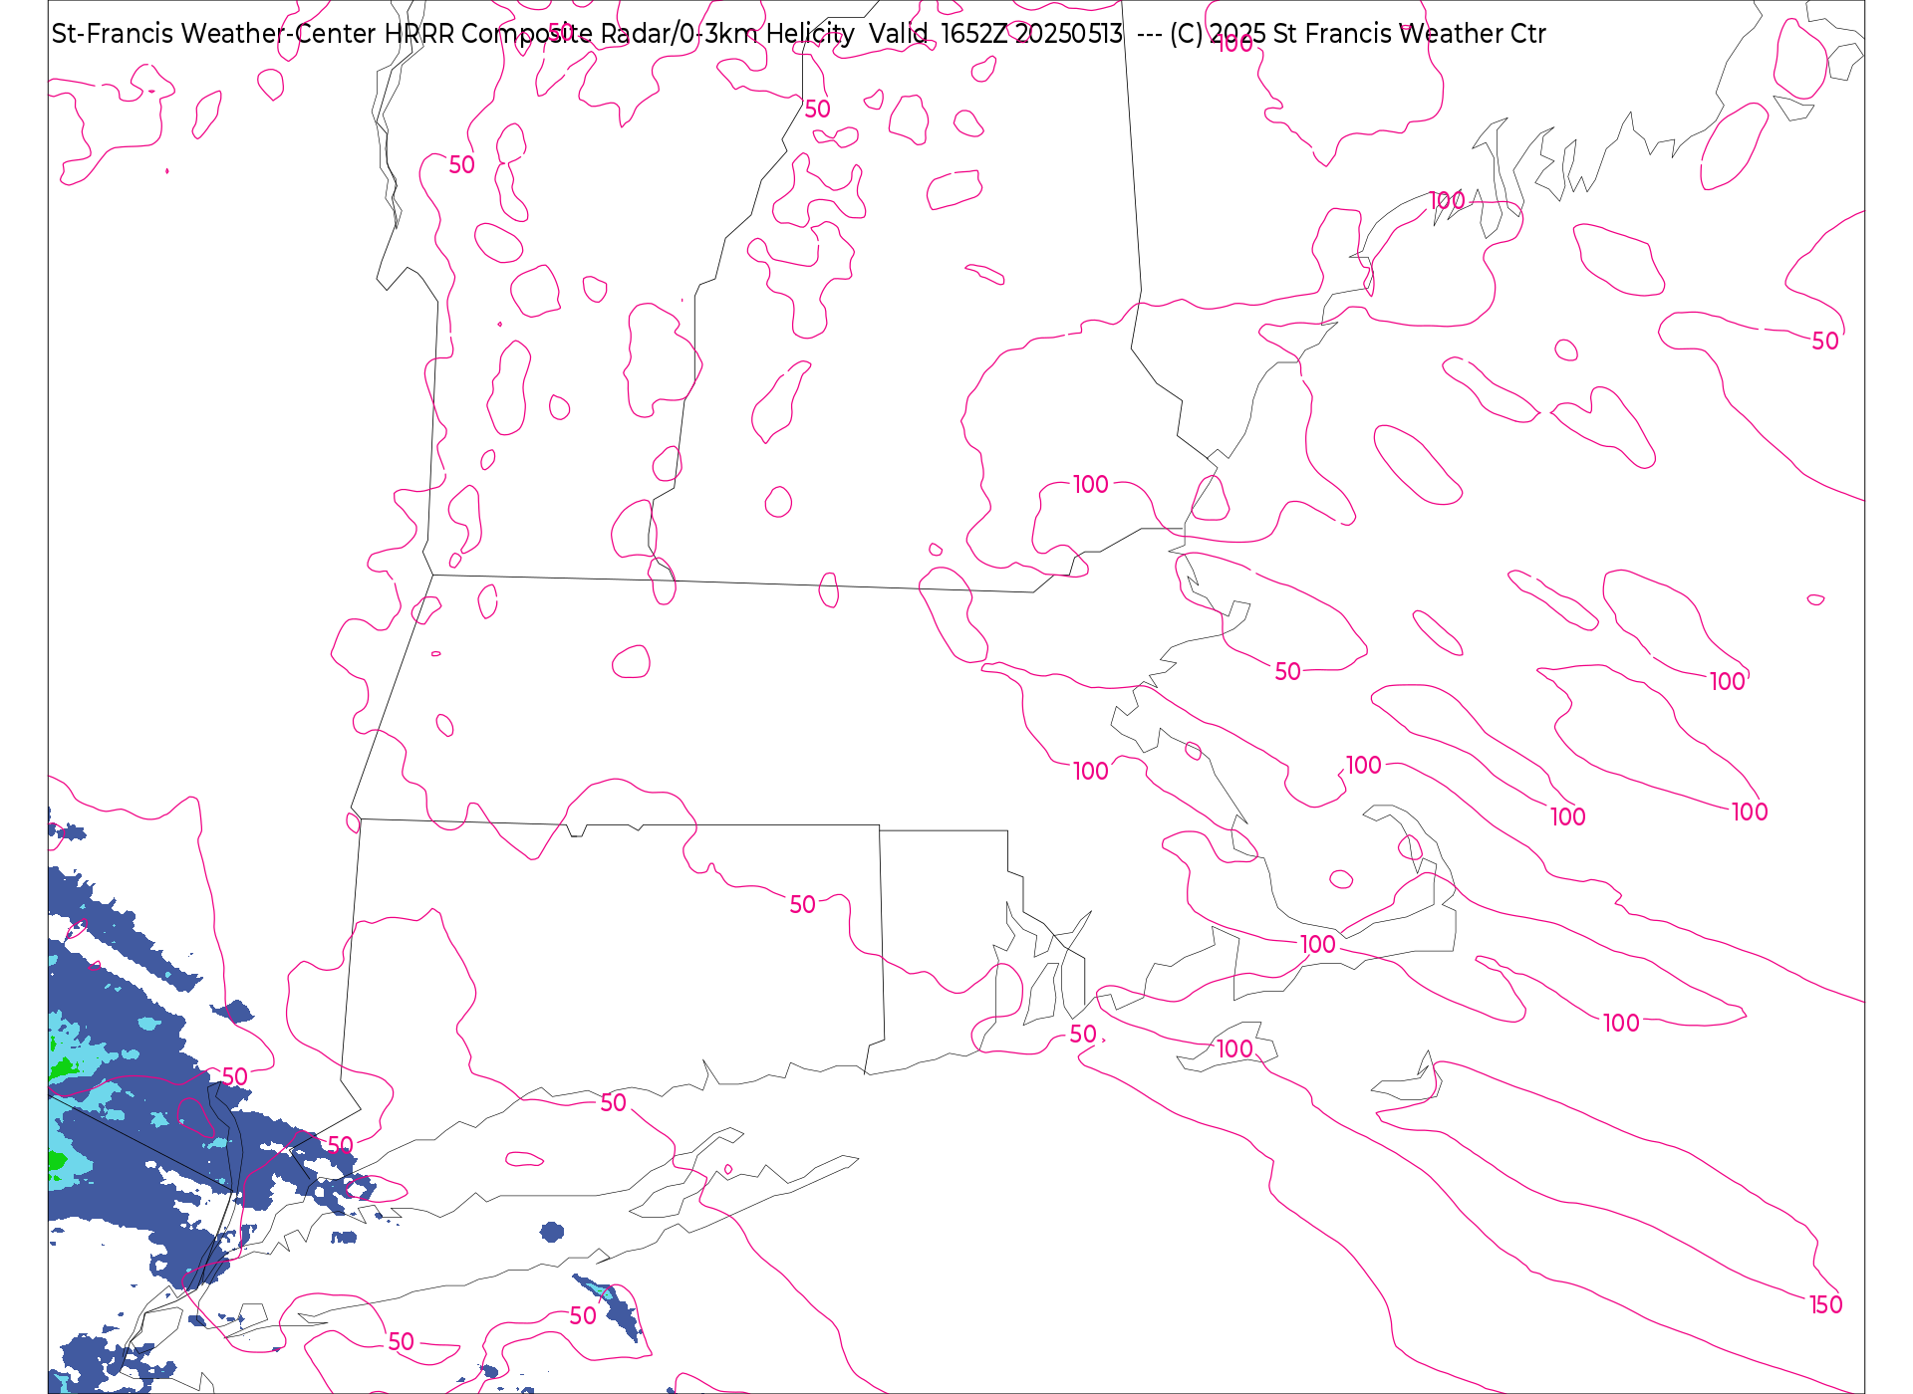Click the "150" helicity contour label
This screenshot has height=1394, width=1913.
click(1825, 1305)
